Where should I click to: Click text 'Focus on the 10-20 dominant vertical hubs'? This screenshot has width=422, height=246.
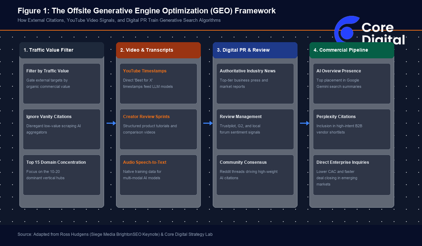click(45, 175)
